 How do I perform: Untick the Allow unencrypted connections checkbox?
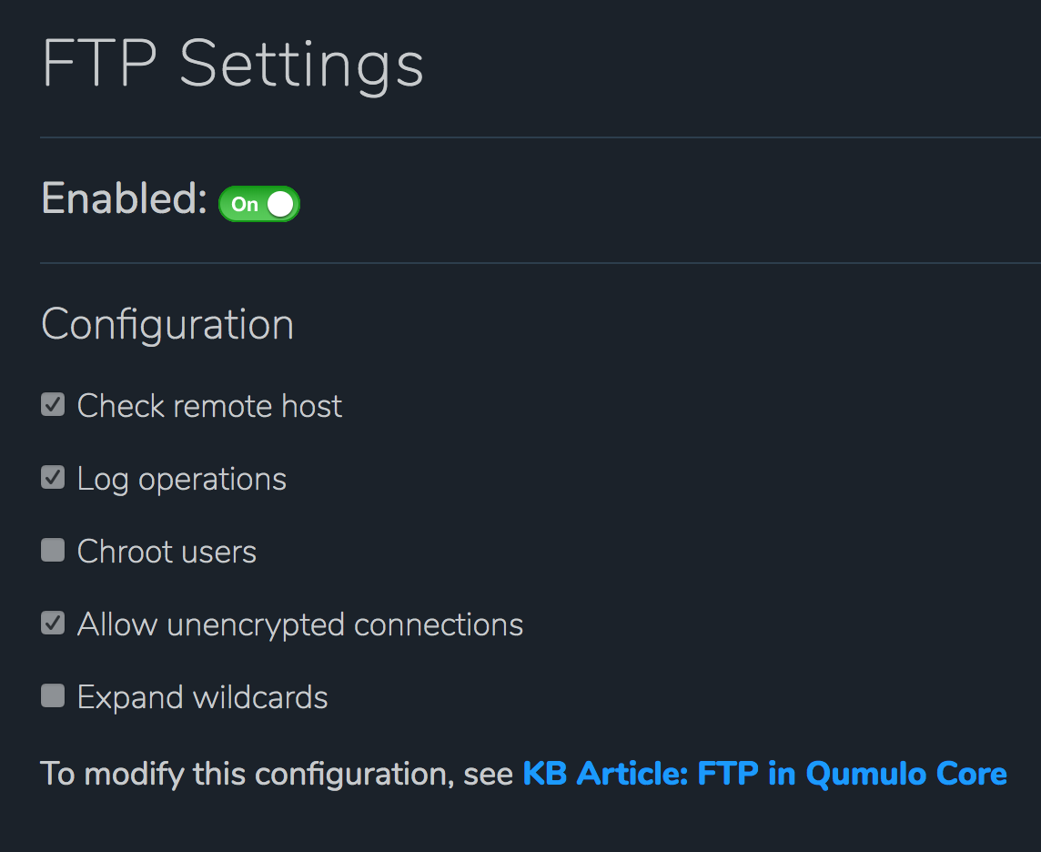53,623
